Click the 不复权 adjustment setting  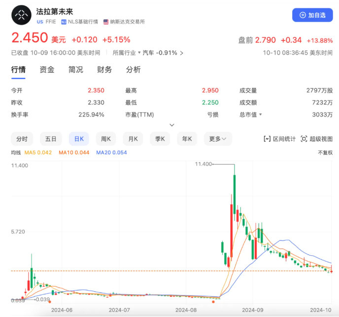325,152
